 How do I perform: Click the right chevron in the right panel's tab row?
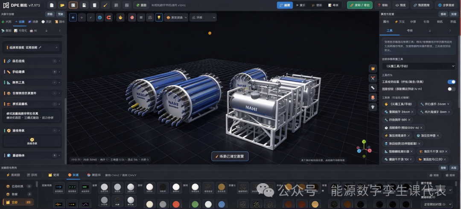coord(450,31)
